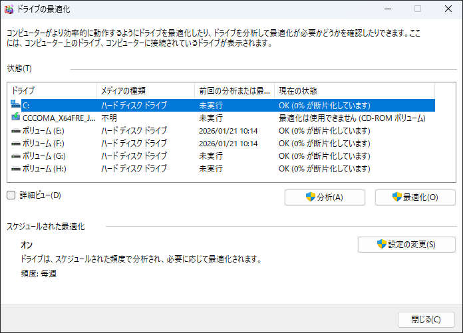Click G: drive's 未実行 cell
The height and width of the screenshot is (333, 463).
211,156
